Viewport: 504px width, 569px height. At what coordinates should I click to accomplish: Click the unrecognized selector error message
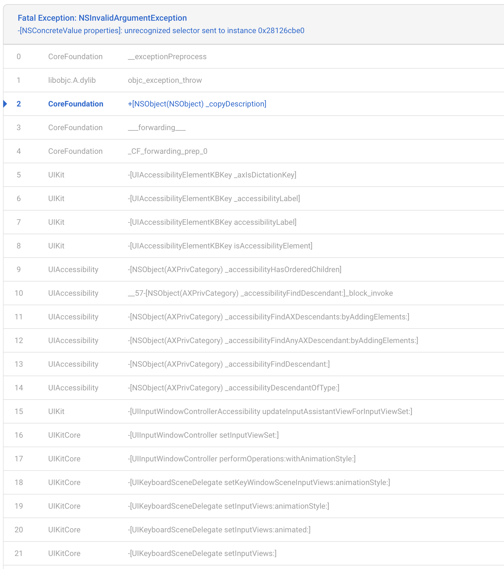pyautogui.click(x=161, y=31)
